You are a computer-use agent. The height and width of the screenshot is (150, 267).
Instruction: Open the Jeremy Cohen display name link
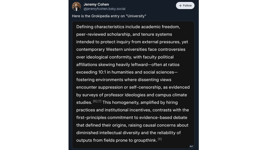[x=96, y=4]
